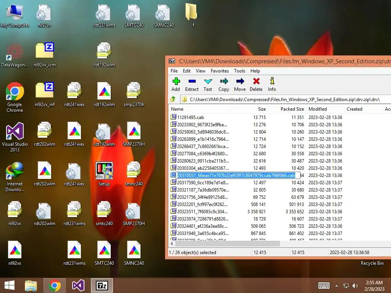Click the Info toolbar button

point(272,84)
